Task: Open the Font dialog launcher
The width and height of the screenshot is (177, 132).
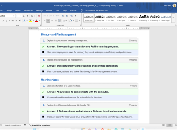Action: [x=40, y=25]
